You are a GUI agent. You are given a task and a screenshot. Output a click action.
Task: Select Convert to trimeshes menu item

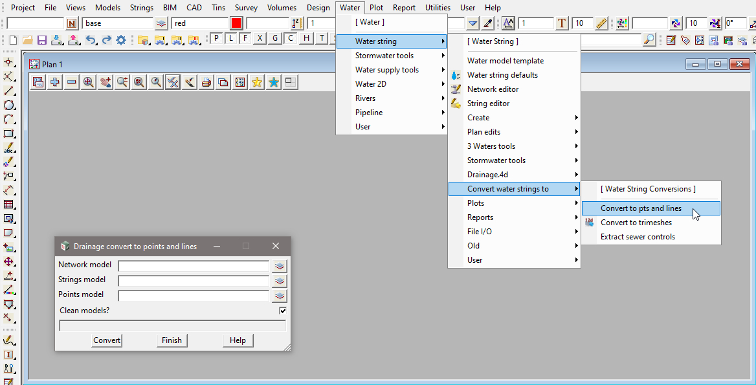636,223
